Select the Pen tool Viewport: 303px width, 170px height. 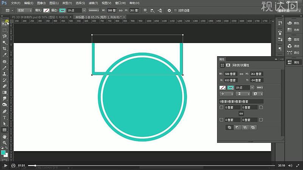tap(4, 111)
